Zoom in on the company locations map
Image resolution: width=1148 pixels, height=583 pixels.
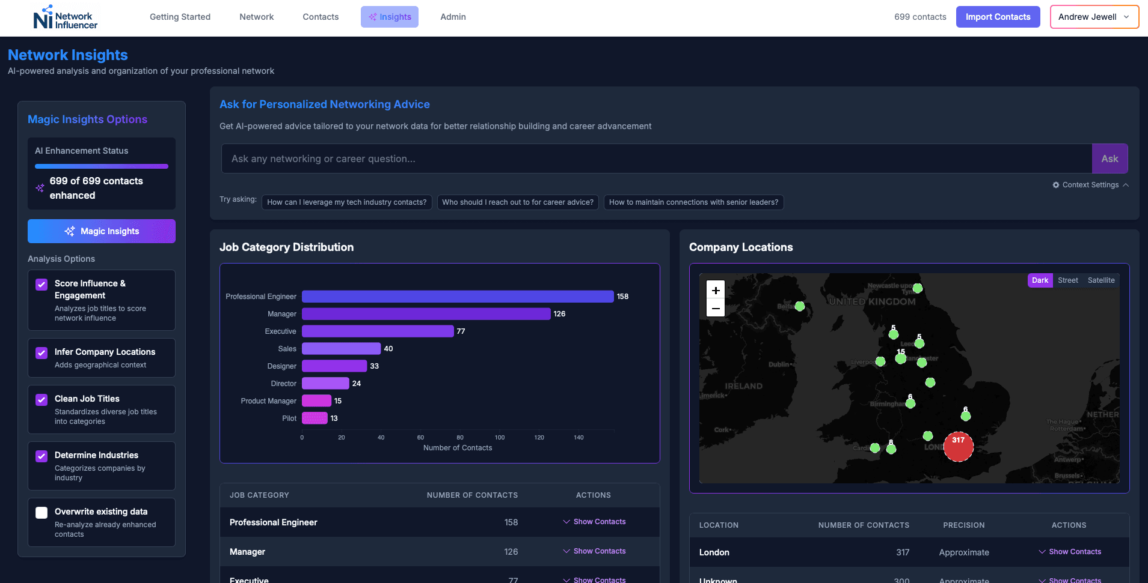click(x=716, y=291)
